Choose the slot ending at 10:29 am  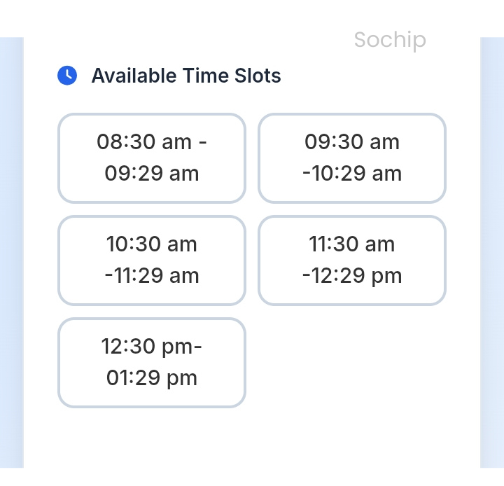coord(352,158)
